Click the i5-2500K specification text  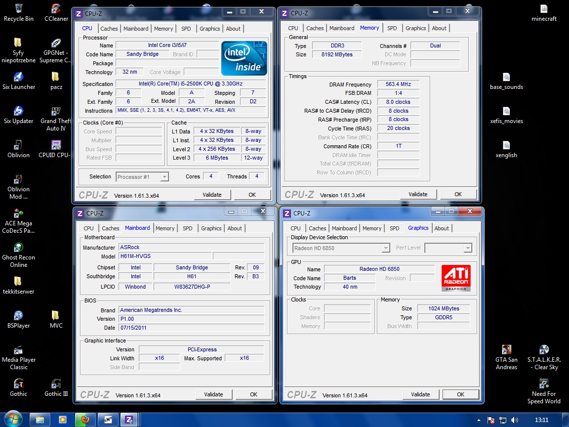(191, 84)
